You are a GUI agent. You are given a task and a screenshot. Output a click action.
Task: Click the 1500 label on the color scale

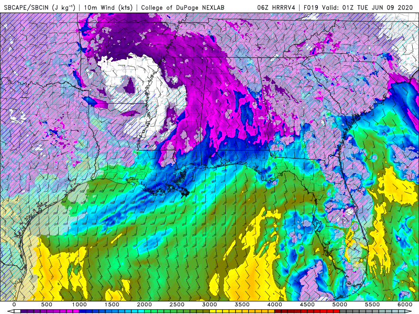(112, 305)
